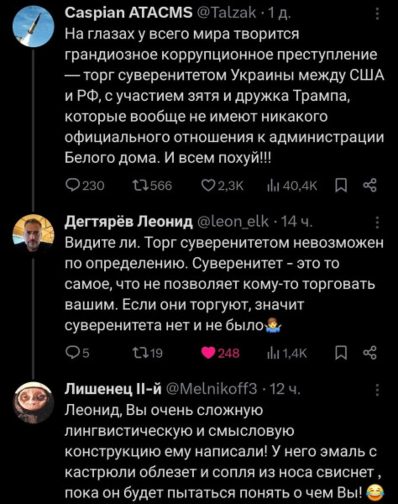Open Caspian ATACMS profile avatar
This screenshot has height=504, width=398.
click(33, 26)
